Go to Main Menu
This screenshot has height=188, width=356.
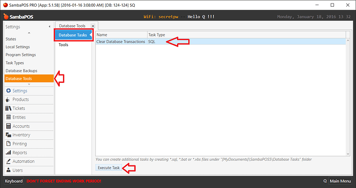[x=341, y=181]
